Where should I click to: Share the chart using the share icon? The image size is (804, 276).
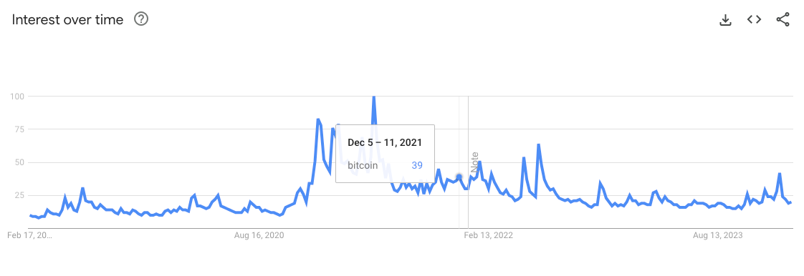pos(783,19)
